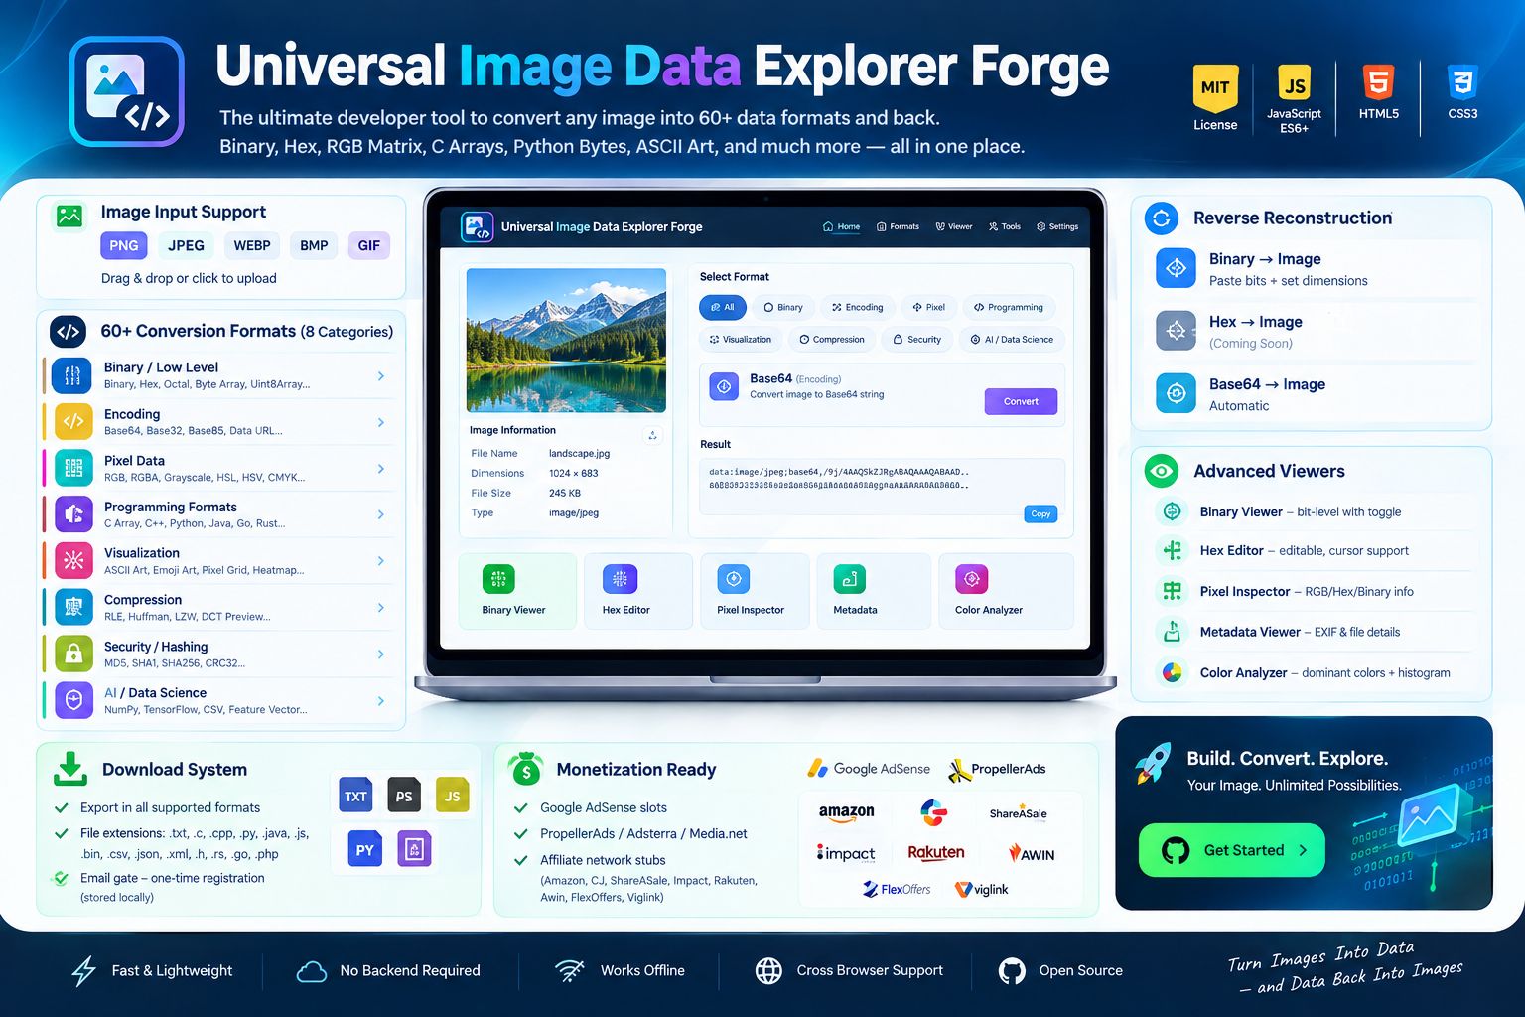The width and height of the screenshot is (1525, 1017).
Task: Click the Advanced Viewers eye icon
Action: point(1161,471)
